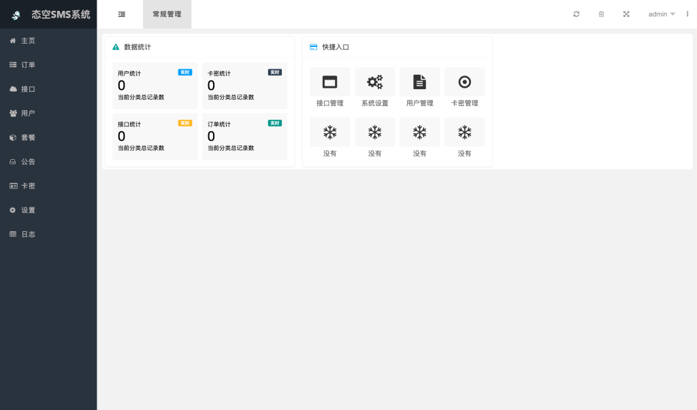Expand the admin user dropdown
697x410 pixels.
661,14
